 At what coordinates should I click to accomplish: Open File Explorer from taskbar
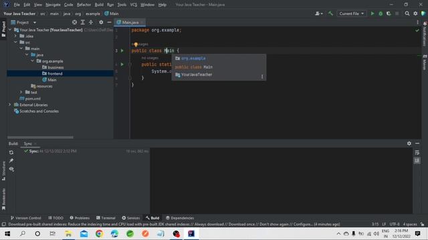coord(68,233)
